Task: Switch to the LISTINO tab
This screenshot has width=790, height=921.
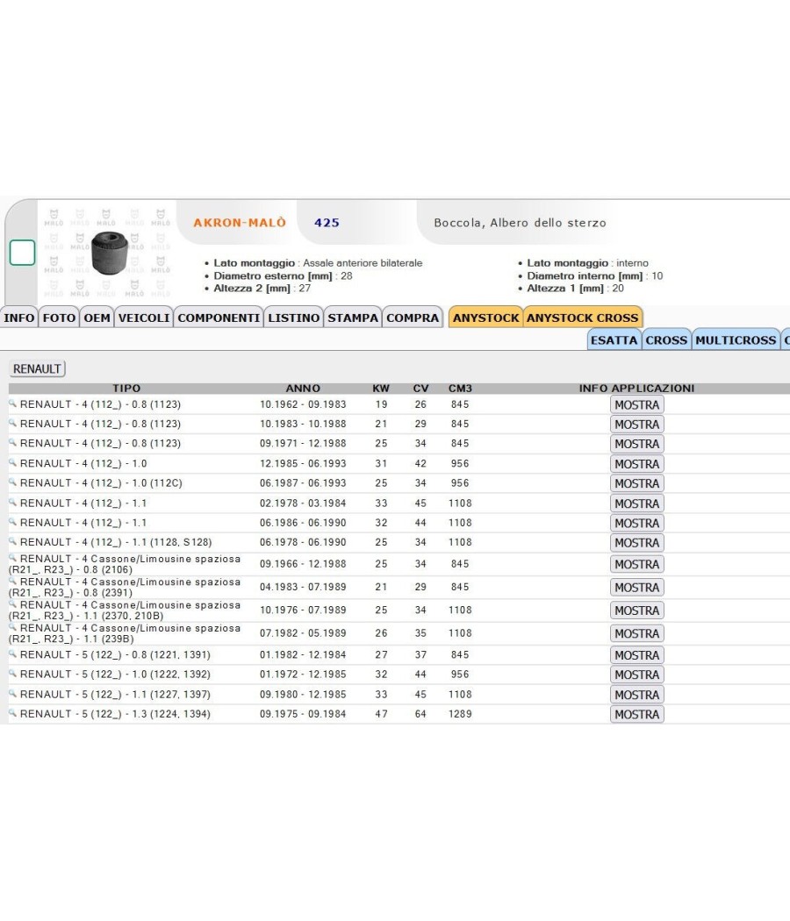Action: pyautogui.click(x=294, y=318)
